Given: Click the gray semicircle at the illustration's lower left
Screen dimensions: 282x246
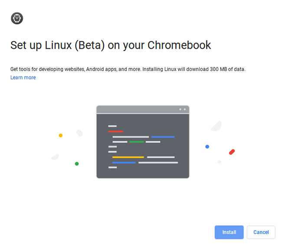Looking at the screenshot, I should click(55, 156).
